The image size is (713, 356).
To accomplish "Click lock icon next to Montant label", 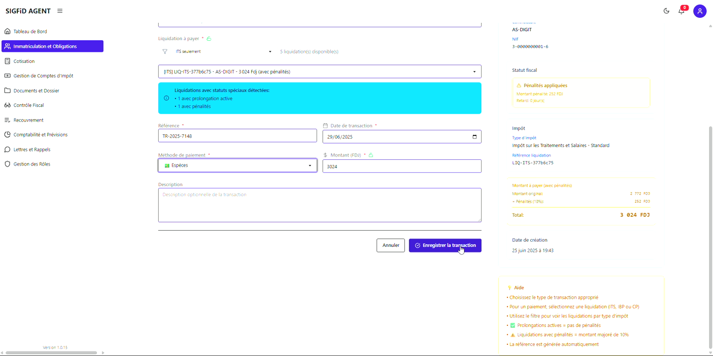I will pos(370,155).
